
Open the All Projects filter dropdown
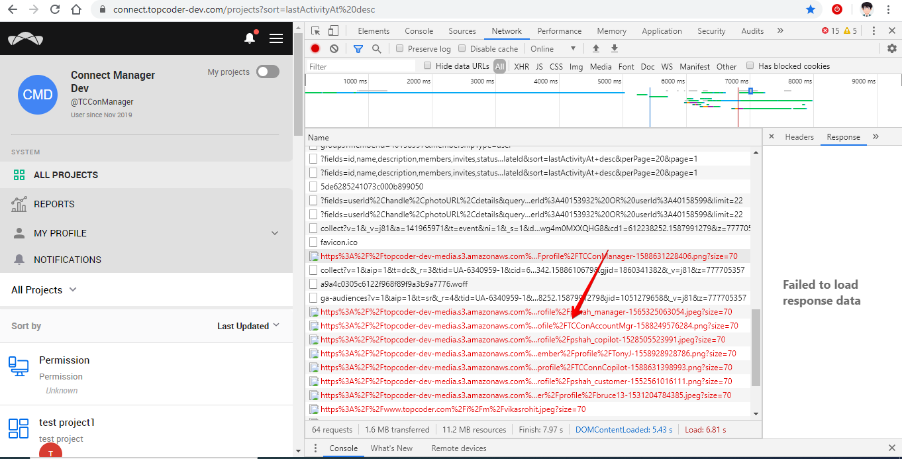[44, 289]
